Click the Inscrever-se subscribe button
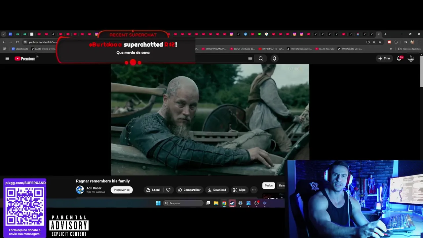Viewport: 423px width, 238px height. (122, 190)
